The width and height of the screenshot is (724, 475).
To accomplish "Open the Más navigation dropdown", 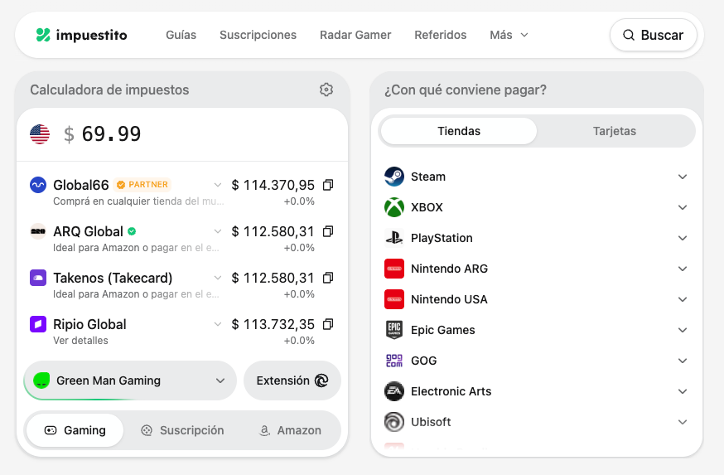I will pyautogui.click(x=509, y=35).
